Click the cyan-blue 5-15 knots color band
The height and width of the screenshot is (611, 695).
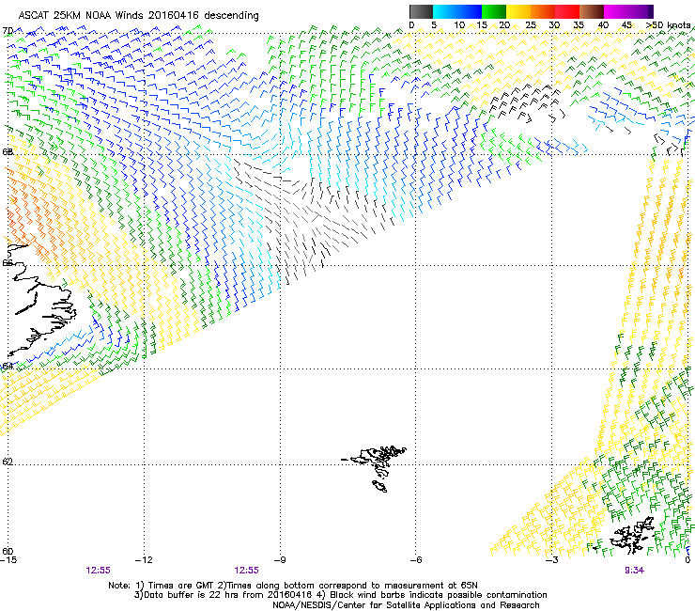457,11
